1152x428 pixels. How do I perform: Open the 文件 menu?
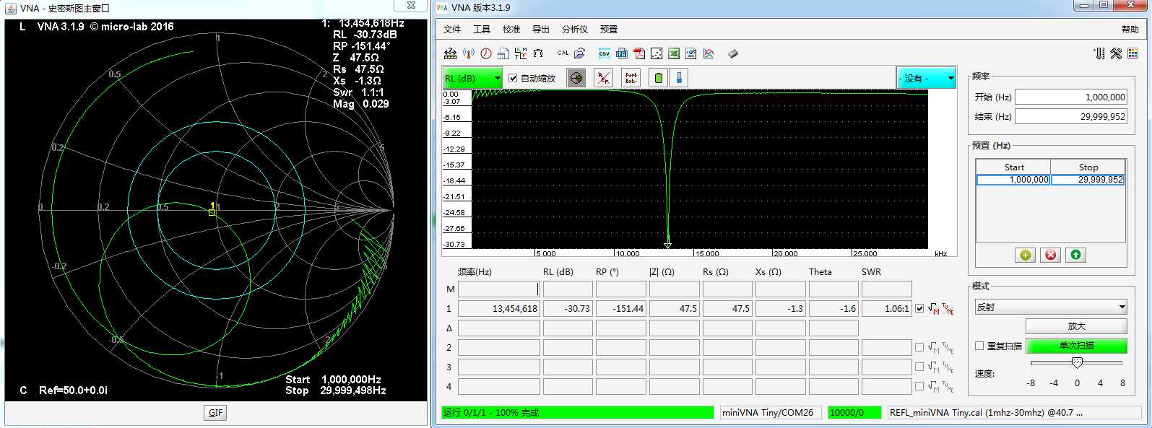coord(452,29)
